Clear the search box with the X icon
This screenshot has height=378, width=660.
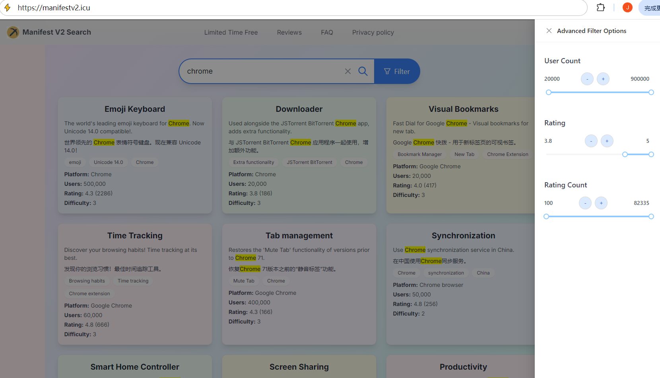click(x=348, y=71)
